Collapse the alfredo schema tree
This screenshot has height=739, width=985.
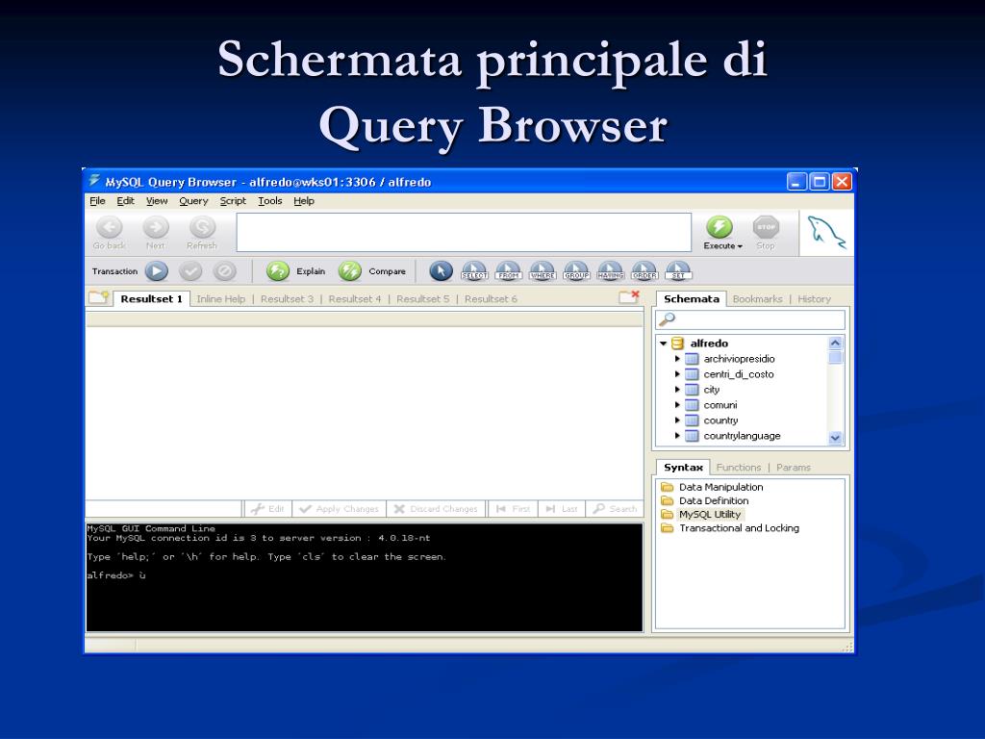pyautogui.click(x=663, y=344)
